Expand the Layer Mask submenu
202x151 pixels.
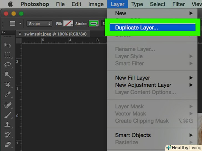[x=152, y=106]
